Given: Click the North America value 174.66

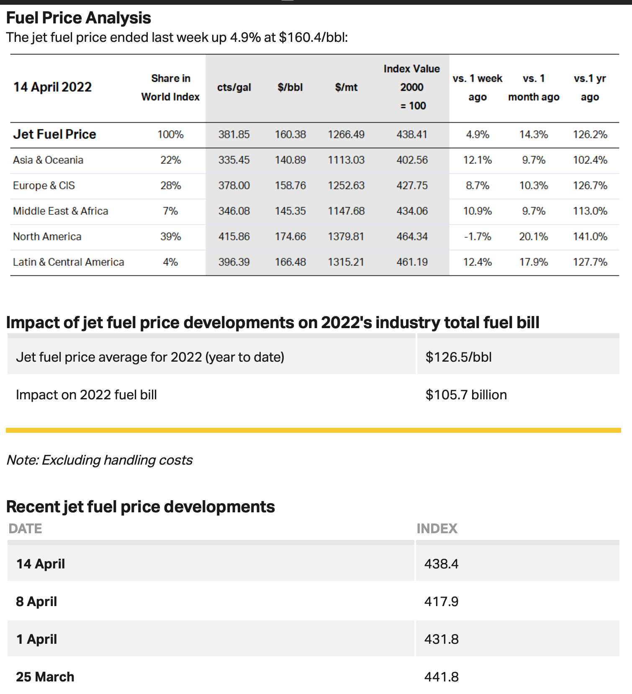Looking at the screenshot, I should click(x=290, y=236).
